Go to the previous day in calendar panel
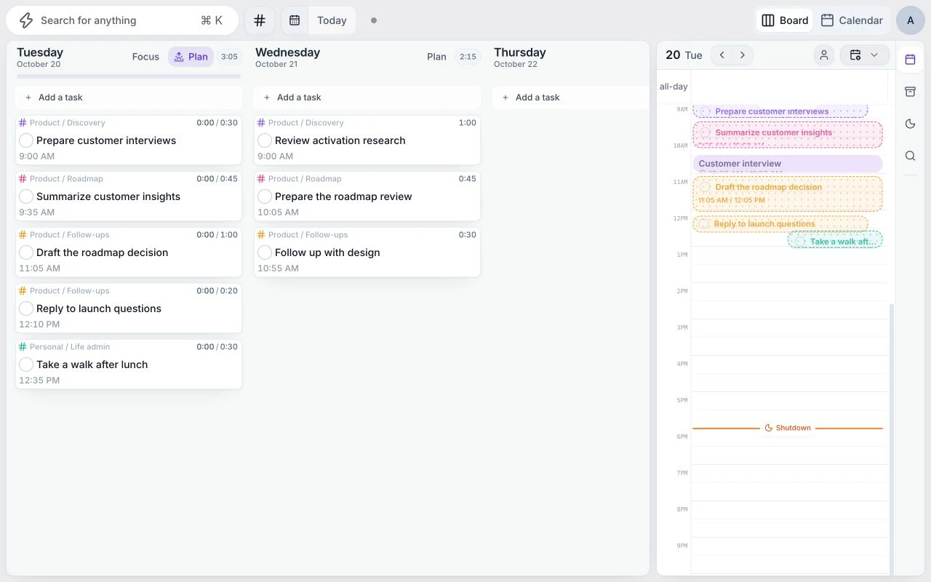 pyautogui.click(x=722, y=55)
